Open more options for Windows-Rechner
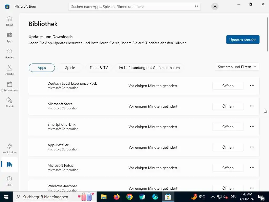The image size is (269, 202). click(252, 188)
